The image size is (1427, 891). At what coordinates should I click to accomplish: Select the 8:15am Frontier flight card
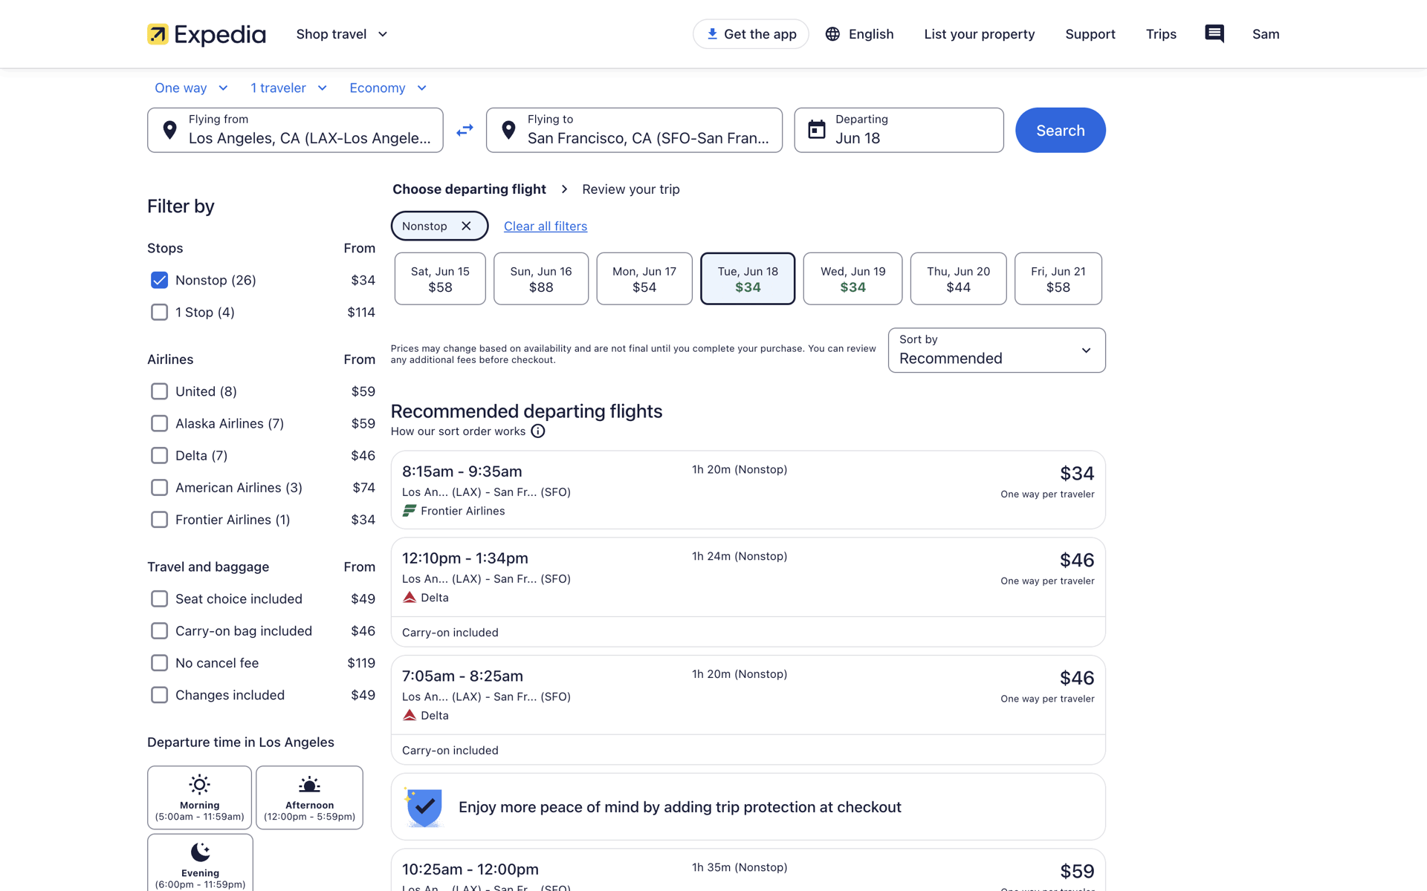tap(748, 490)
